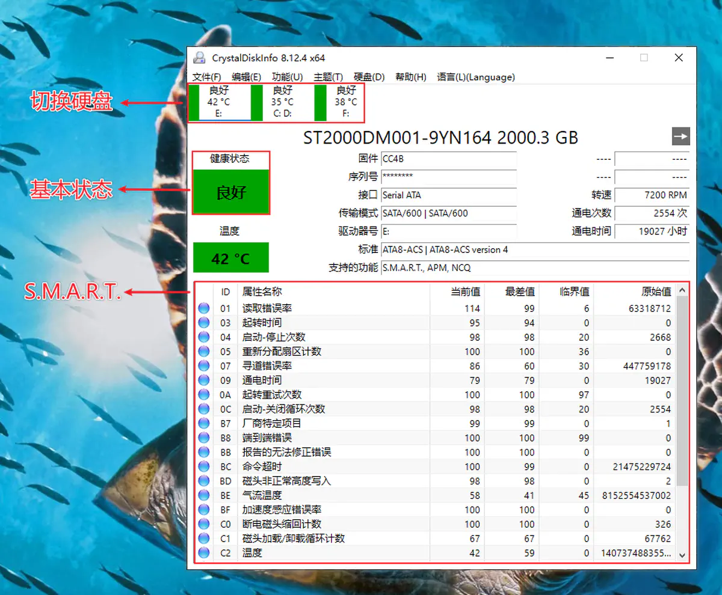Click the 驱动器号 field showing E:

(x=449, y=231)
